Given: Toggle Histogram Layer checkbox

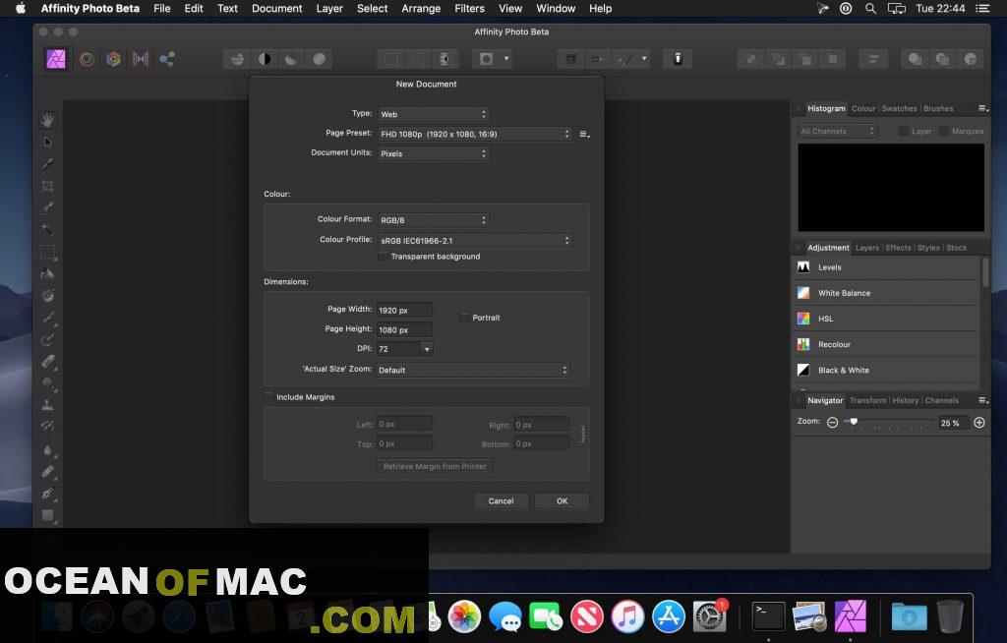Looking at the screenshot, I should coord(903,131).
